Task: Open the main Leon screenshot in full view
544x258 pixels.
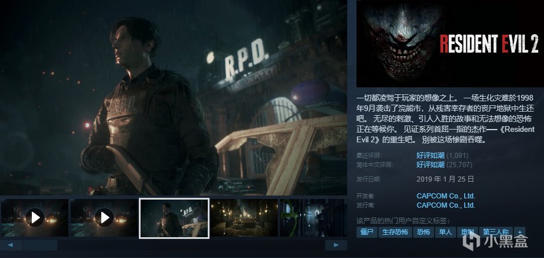Action: coord(174,97)
